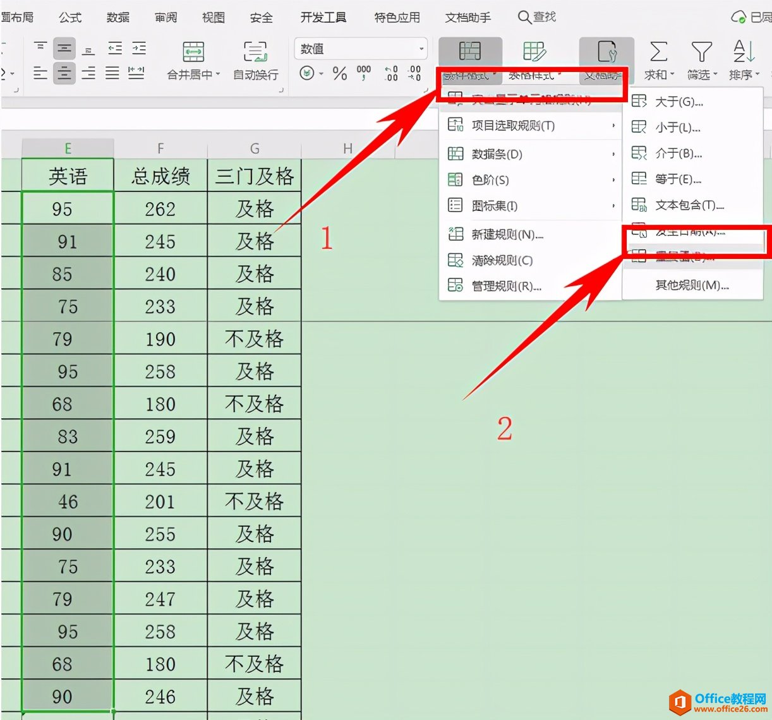Viewport: 772px width, 720px height.
Task: Choose 管理规则(R)... menu item
Action: [531, 286]
